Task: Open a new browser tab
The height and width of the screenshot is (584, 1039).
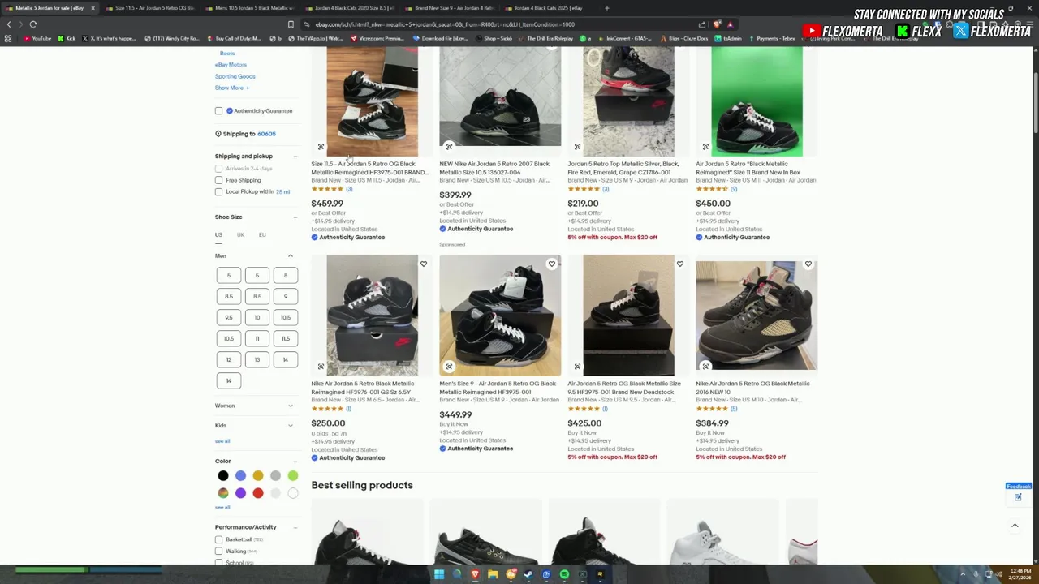Action: coord(606,8)
